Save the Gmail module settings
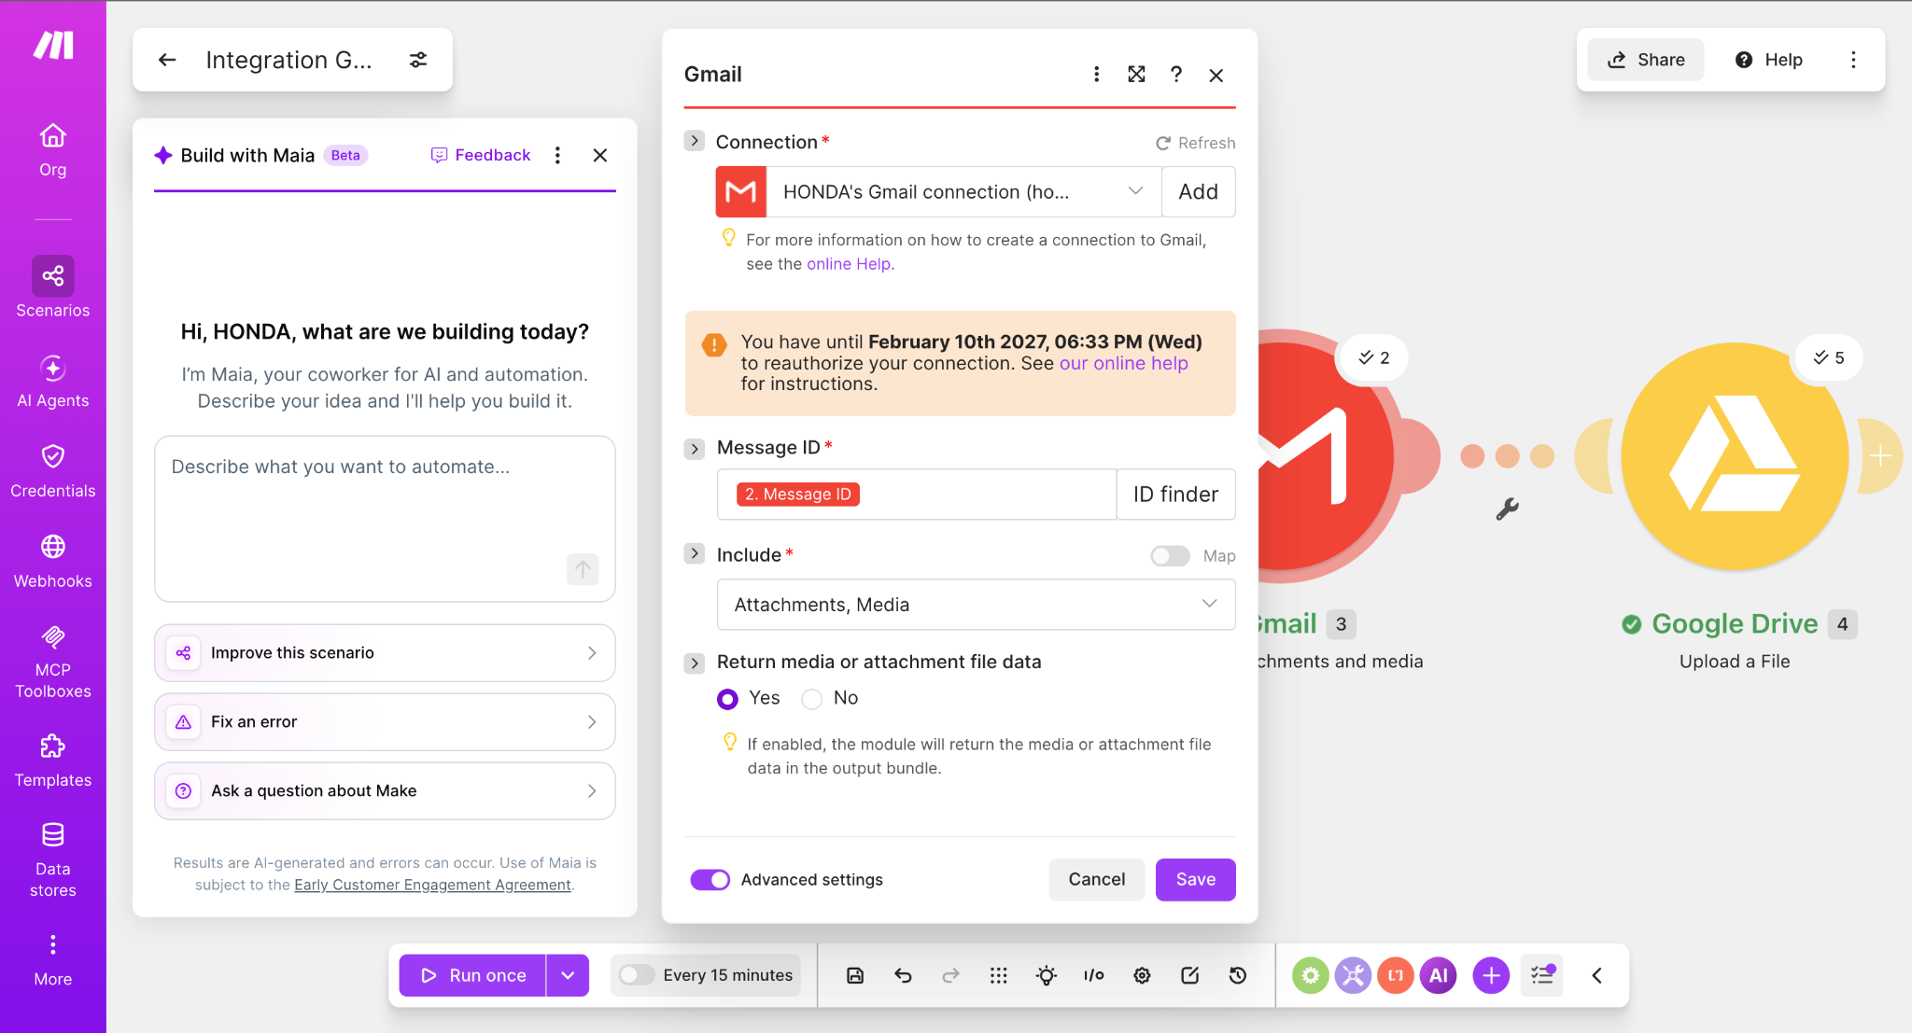 [x=1195, y=879]
